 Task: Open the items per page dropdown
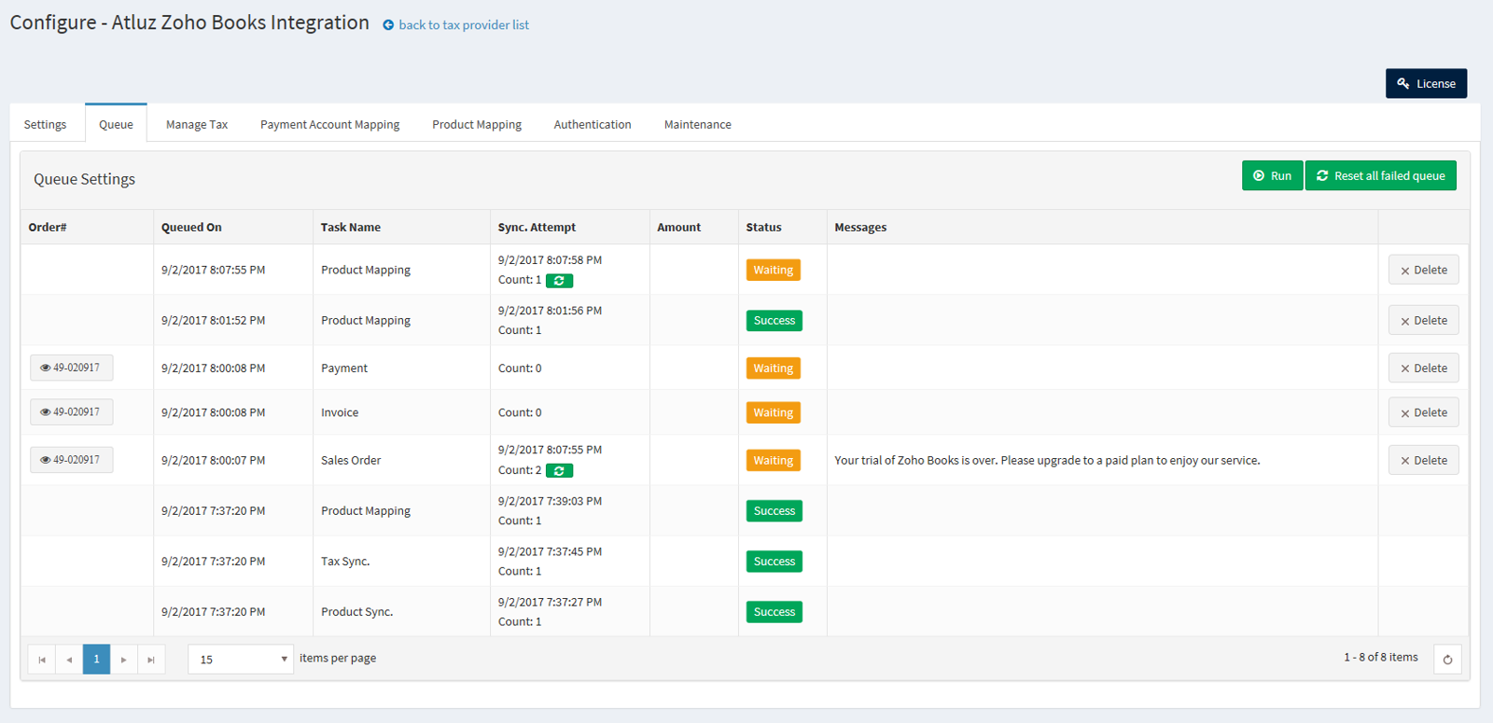point(241,660)
